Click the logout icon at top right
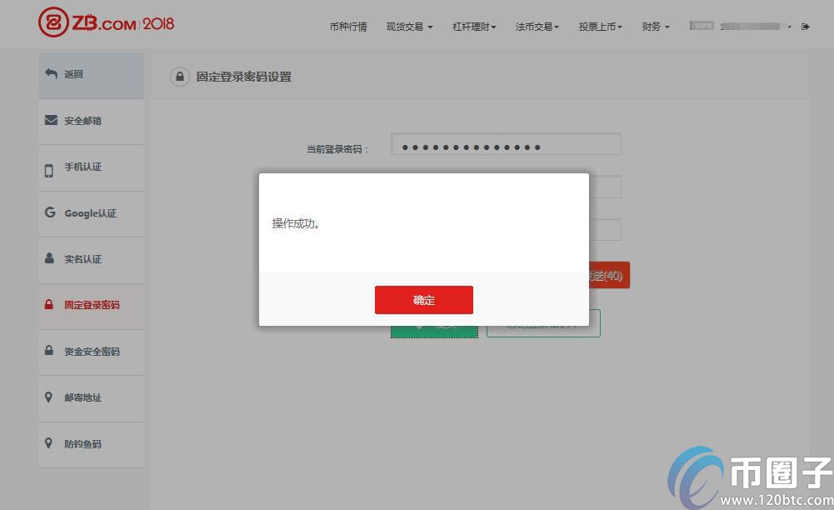Image resolution: width=834 pixels, height=510 pixels. (x=805, y=27)
